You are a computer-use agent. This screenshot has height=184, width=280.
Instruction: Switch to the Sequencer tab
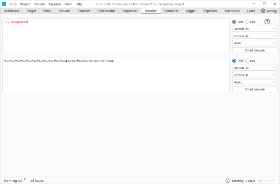tap(130, 11)
